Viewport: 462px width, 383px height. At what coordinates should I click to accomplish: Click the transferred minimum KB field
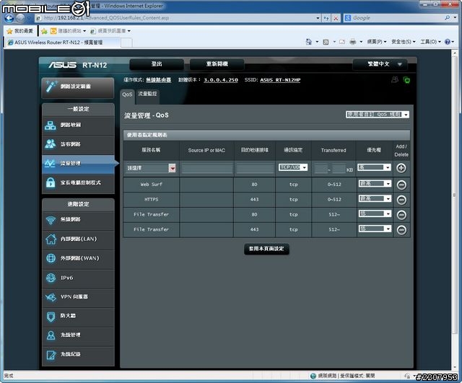coord(321,169)
